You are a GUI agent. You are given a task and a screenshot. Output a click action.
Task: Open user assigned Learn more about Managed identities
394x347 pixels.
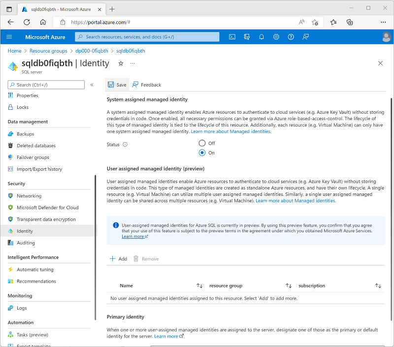pyautogui.click(x=295, y=201)
